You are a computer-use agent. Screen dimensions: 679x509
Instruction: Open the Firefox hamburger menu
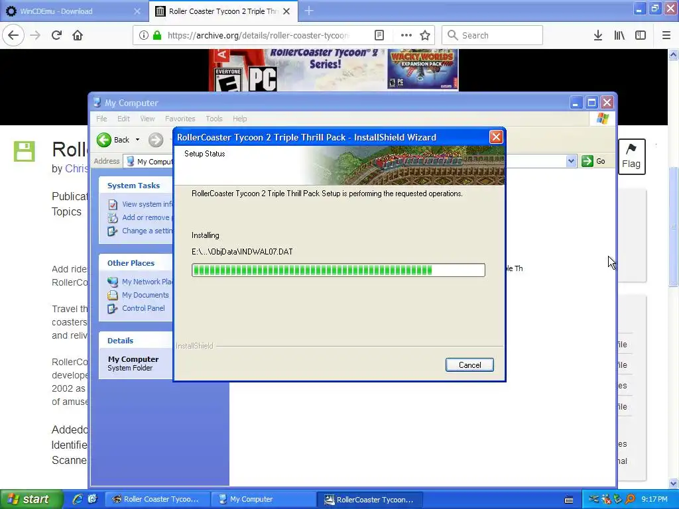coord(666,35)
